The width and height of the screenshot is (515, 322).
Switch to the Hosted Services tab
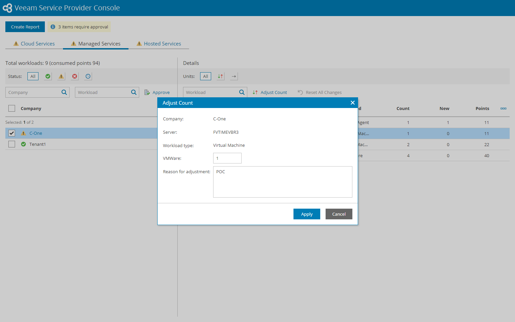[159, 44]
